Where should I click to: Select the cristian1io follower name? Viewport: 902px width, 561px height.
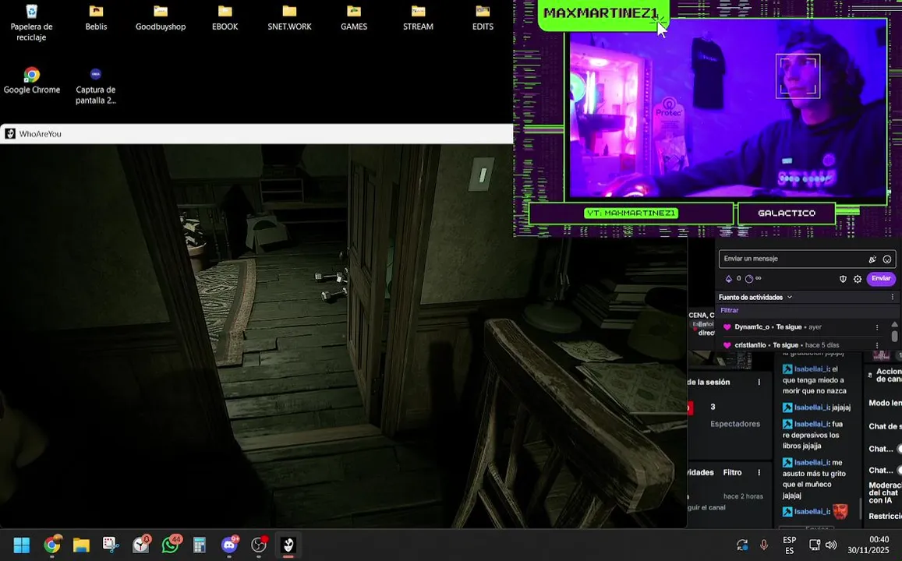[750, 345]
